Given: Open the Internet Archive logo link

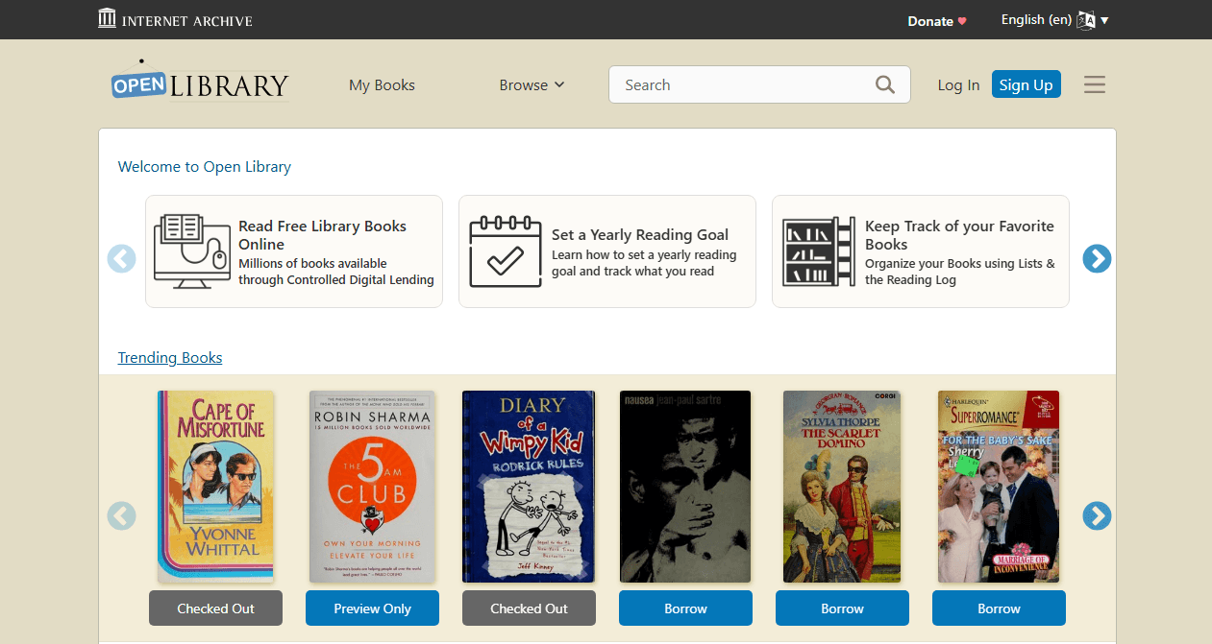Looking at the screenshot, I should (175, 18).
